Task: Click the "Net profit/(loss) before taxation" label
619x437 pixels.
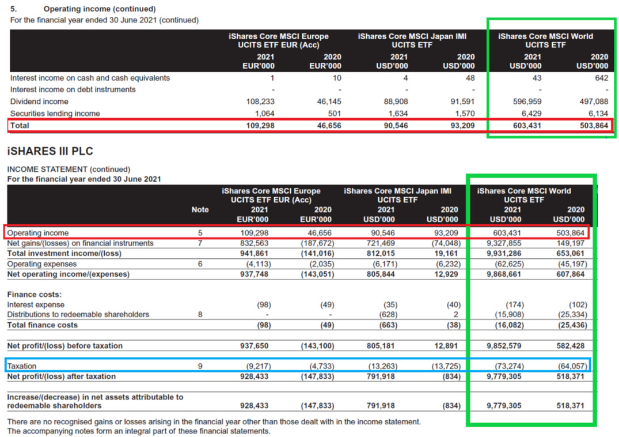Action: (x=64, y=346)
